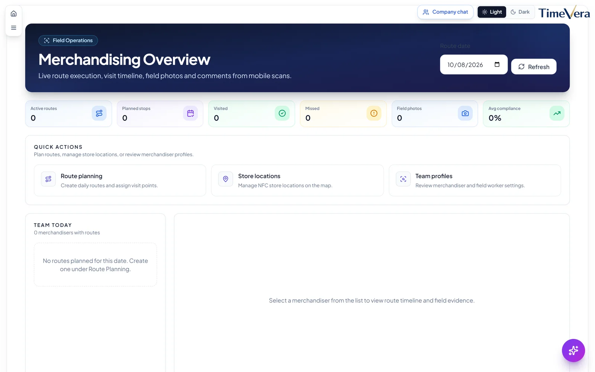This screenshot has width=595, height=372.
Task: Click the QUICK ACTIONS heading
Action: coord(58,147)
